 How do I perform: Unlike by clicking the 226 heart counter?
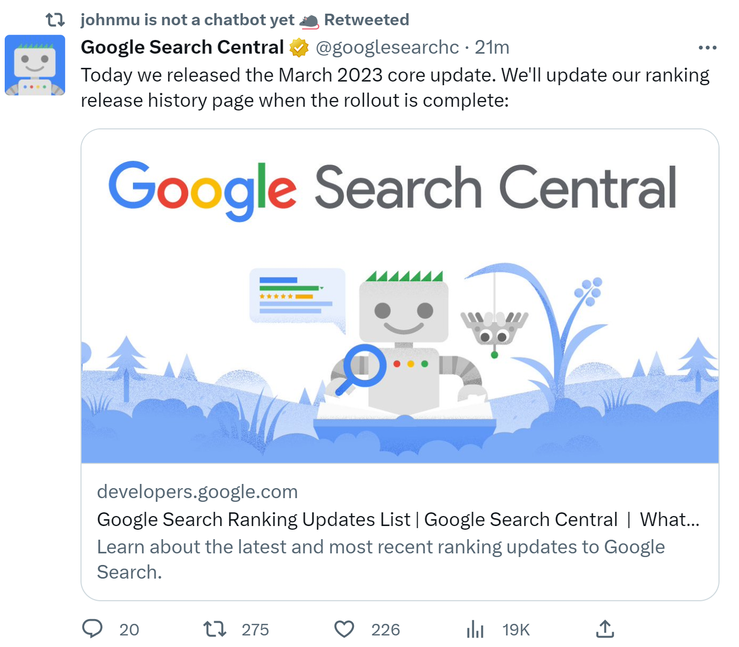[x=386, y=628]
